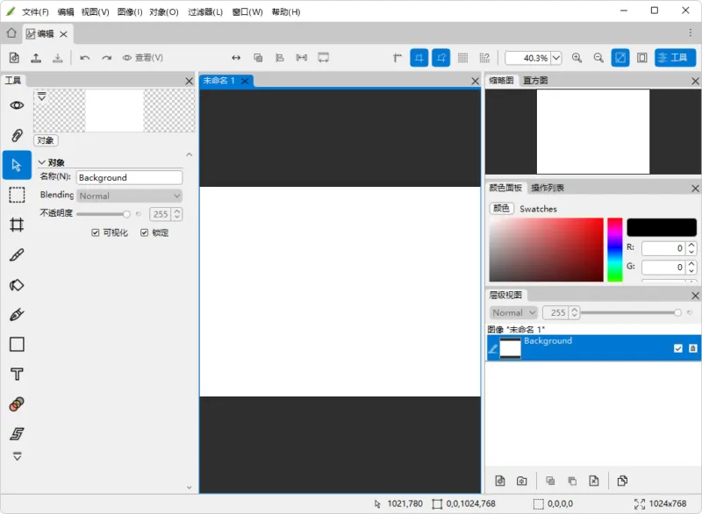Viewport: 702px width, 514px height.
Task: Click the 颜色 button
Action: tap(501, 209)
